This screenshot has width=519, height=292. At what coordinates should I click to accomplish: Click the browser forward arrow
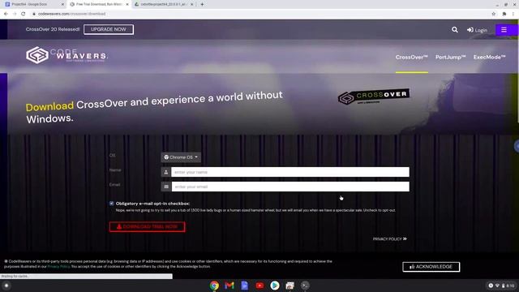[15, 14]
